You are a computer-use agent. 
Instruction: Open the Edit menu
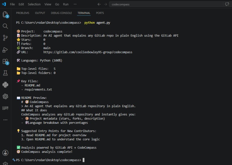(21, 4)
